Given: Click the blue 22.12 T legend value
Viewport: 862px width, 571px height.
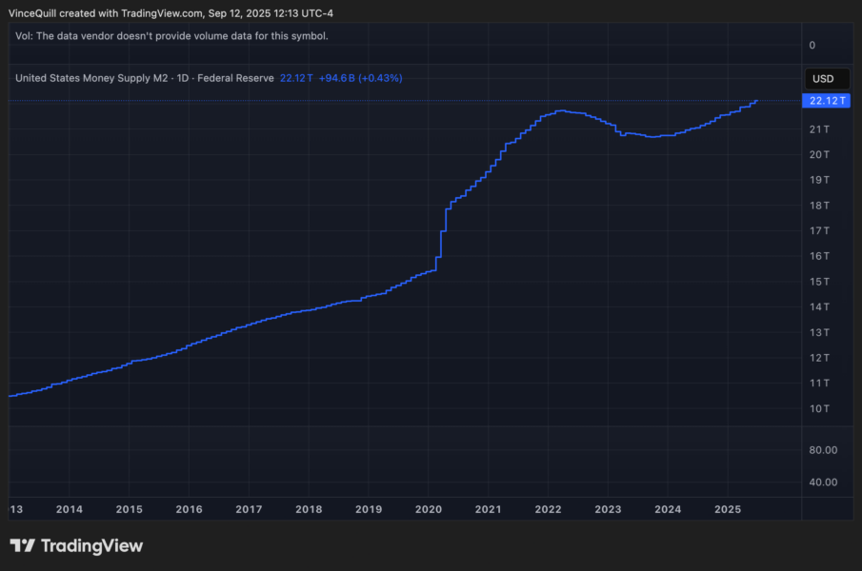Looking at the screenshot, I should click(296, 77).
